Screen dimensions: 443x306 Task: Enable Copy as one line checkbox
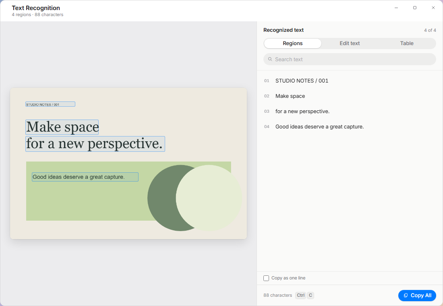click(266, 278)
